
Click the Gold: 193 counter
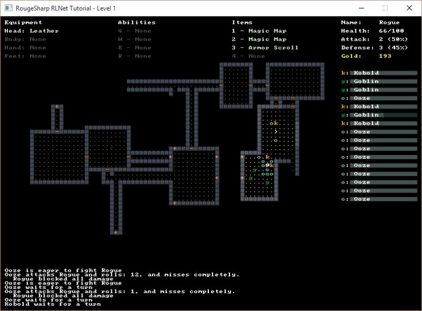366,56
